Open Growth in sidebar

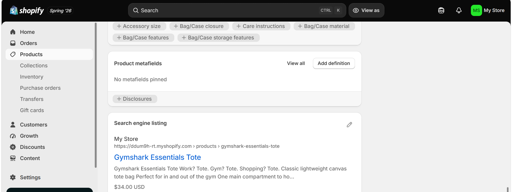49,136
